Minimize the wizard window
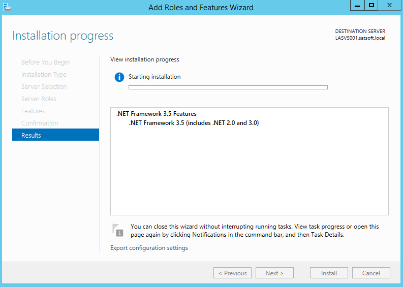The image size is (403, 287). [357, 6]
